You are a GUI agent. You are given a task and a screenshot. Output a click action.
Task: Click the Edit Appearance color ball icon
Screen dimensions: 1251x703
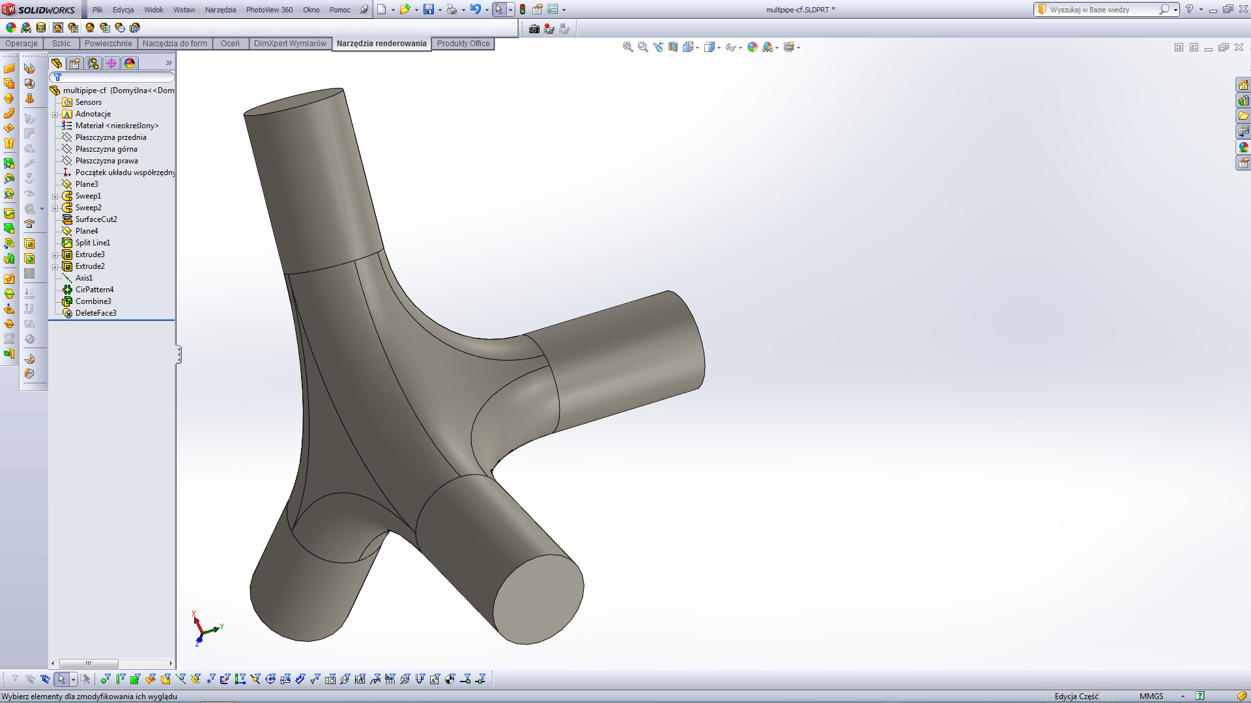point(11,27)
